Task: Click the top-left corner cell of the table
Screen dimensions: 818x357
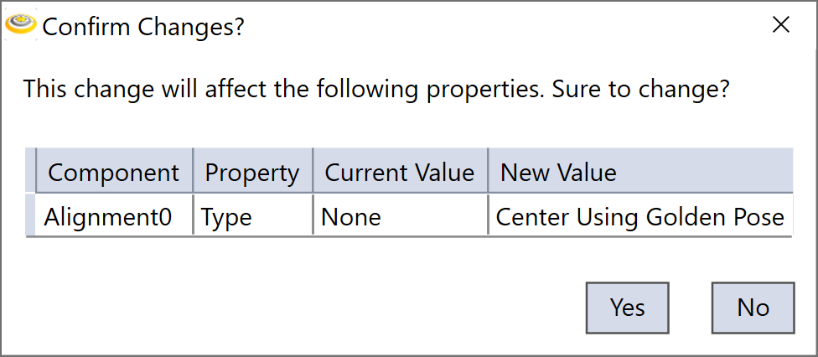Action: [x=31, y=173]
